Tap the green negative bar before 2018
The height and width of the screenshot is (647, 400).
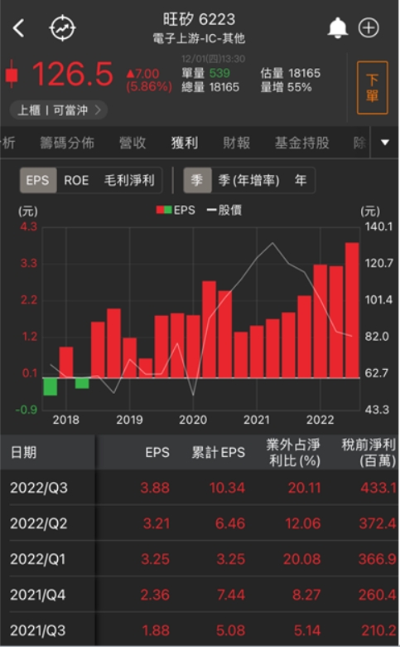(51, 387)
